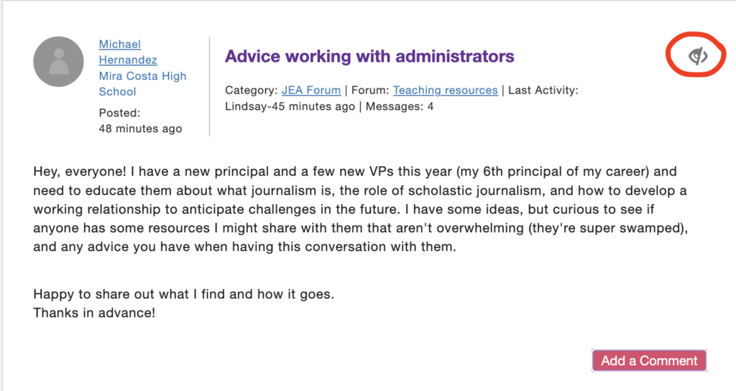Click the Category: label text
Viewport: 736px width, 391px height.
(x=251, y=90)
